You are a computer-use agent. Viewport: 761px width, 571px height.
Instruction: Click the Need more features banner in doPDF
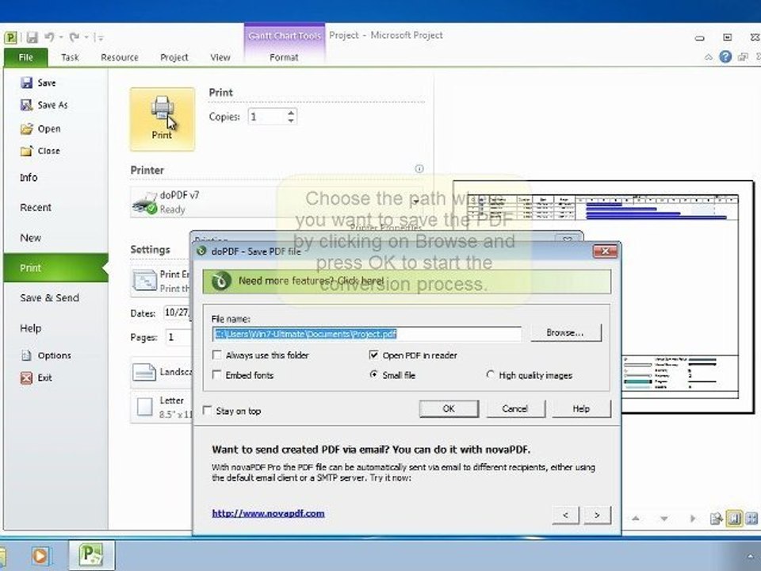click(407, 281)
